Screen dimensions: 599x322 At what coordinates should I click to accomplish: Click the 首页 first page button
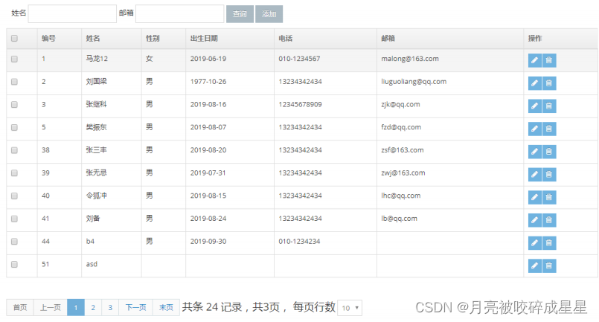point(20,307)
